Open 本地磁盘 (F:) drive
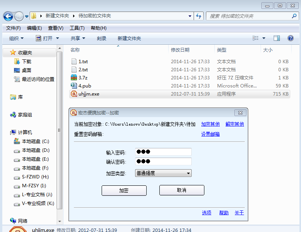301x232 pixels. click(x=31, y=168)
